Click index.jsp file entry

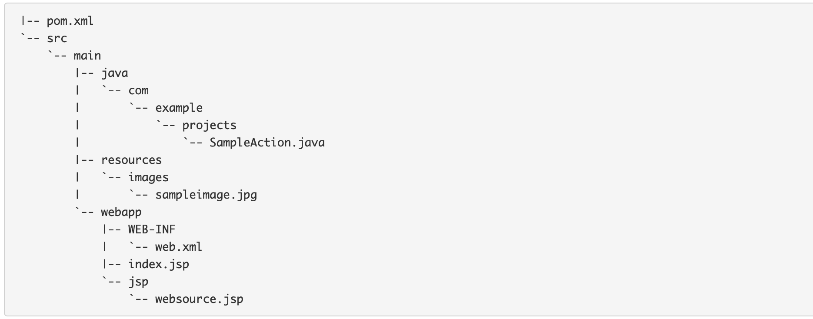[159, 265]
